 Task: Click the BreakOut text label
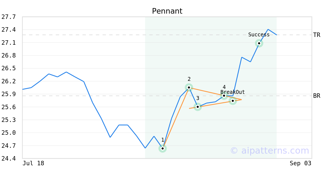point(233,92)
